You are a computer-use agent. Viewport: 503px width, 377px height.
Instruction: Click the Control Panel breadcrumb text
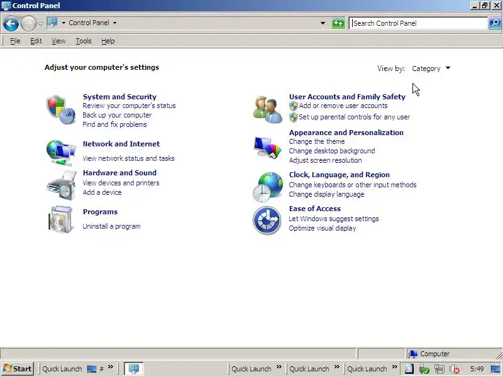tap(89, 23)
